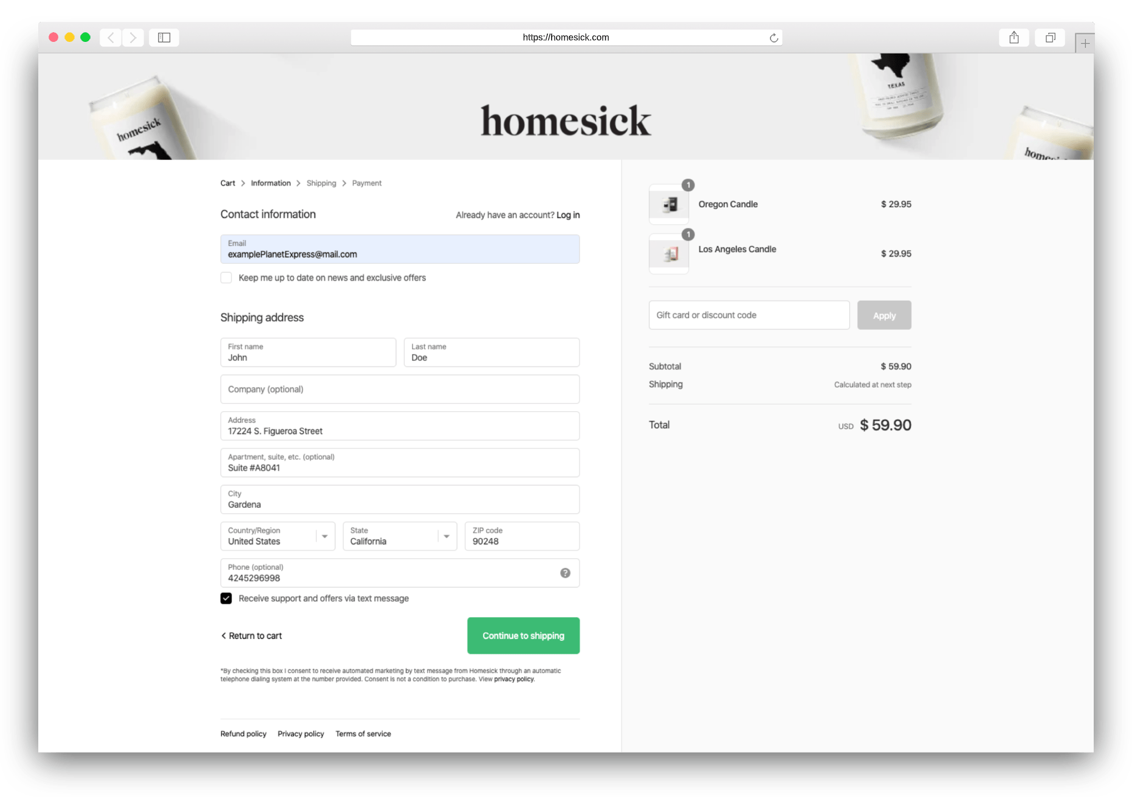Screen dimensions: 1132x797
Task: Uncheck Receive support and offers via text
Action: (x=226, y=598)
